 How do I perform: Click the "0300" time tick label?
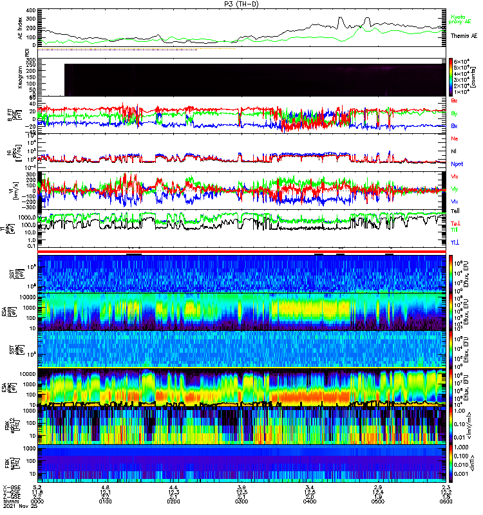241,501
